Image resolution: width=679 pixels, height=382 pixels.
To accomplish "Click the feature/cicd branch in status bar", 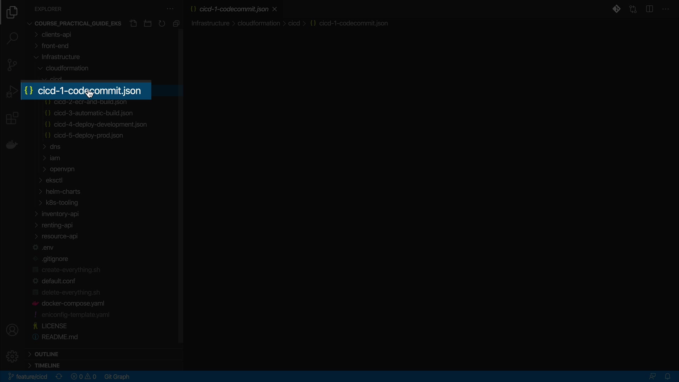I will point(28,377).
